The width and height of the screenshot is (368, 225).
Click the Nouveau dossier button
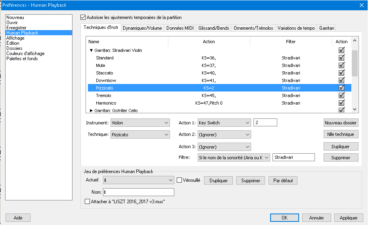pos(341,123)
